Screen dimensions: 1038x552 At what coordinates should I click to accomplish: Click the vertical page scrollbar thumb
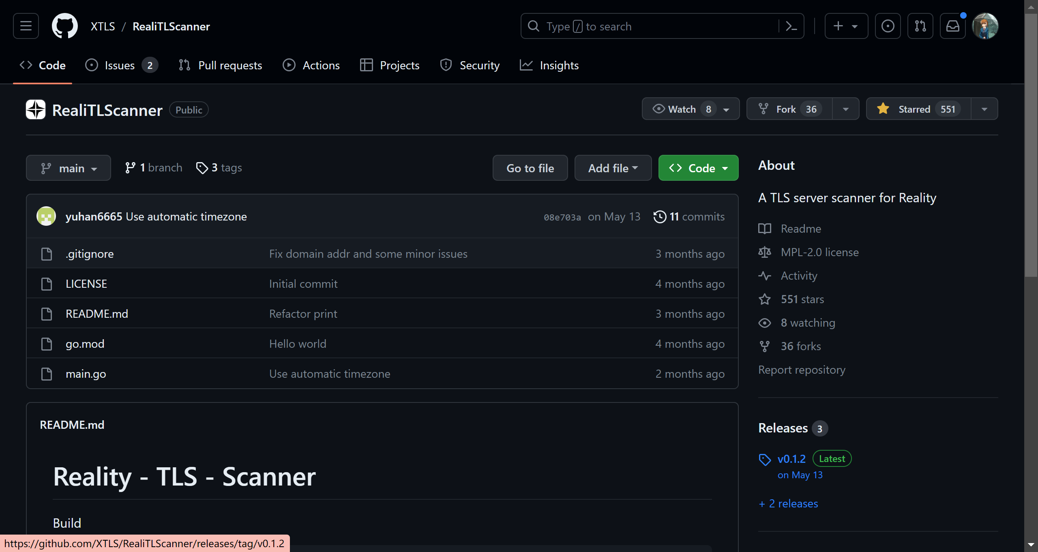[1031, 146]
